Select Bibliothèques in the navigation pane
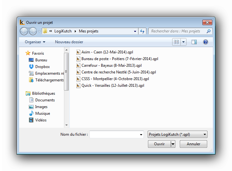The height and width of the screenshot is (171, 232). [x=44, y=93]
